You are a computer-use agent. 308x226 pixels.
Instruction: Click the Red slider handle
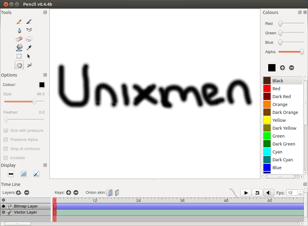point(280,24)
